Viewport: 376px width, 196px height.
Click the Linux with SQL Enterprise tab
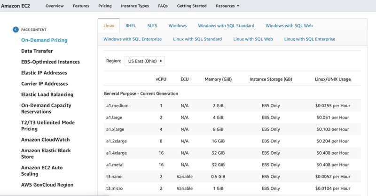tap(310, 39)
